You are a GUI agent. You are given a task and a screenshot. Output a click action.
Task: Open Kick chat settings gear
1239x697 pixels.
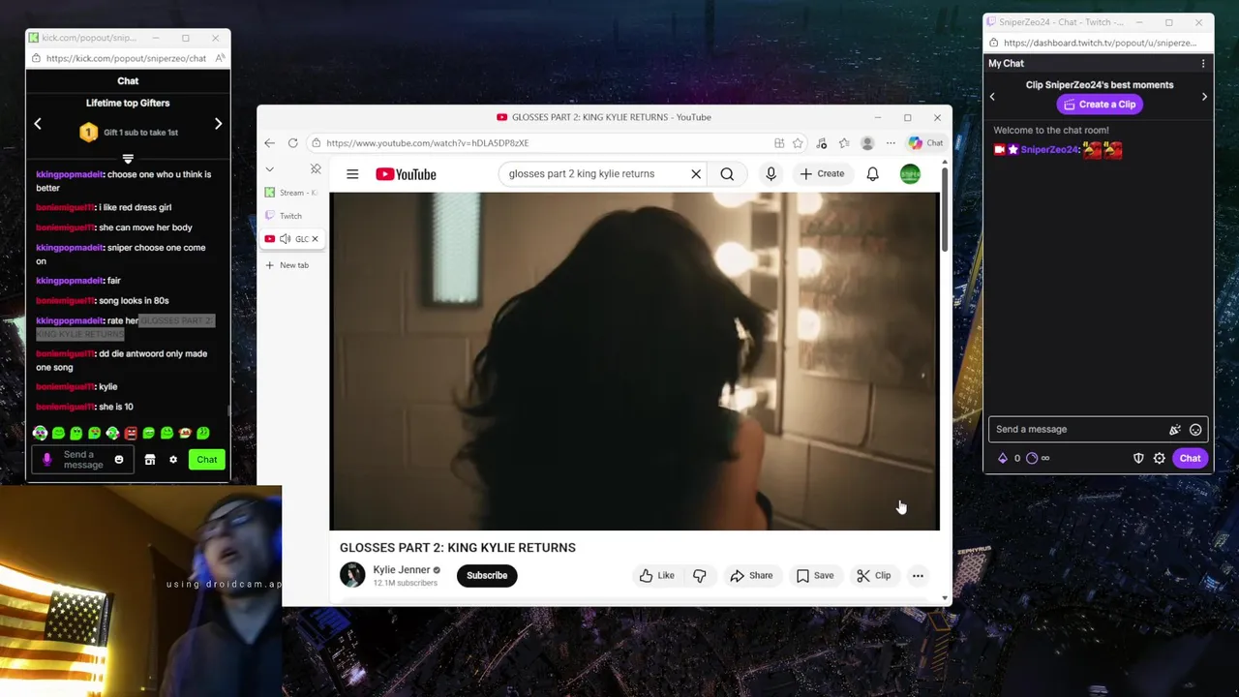(x=173, y=460)
